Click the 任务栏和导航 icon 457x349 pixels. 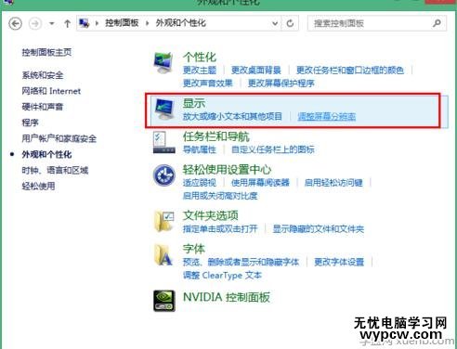[x=163, y=143]
